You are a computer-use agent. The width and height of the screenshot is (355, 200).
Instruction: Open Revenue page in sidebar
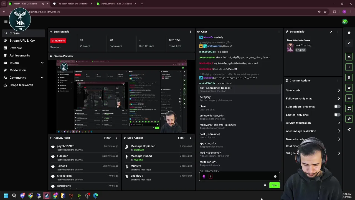23,48
